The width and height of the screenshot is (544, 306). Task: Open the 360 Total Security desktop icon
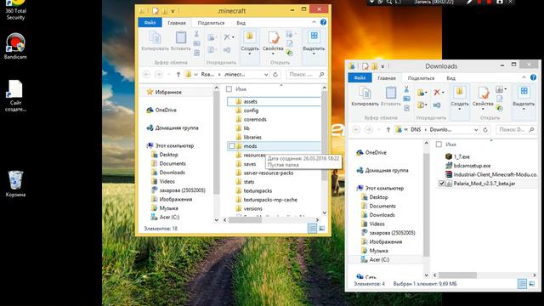15,9
